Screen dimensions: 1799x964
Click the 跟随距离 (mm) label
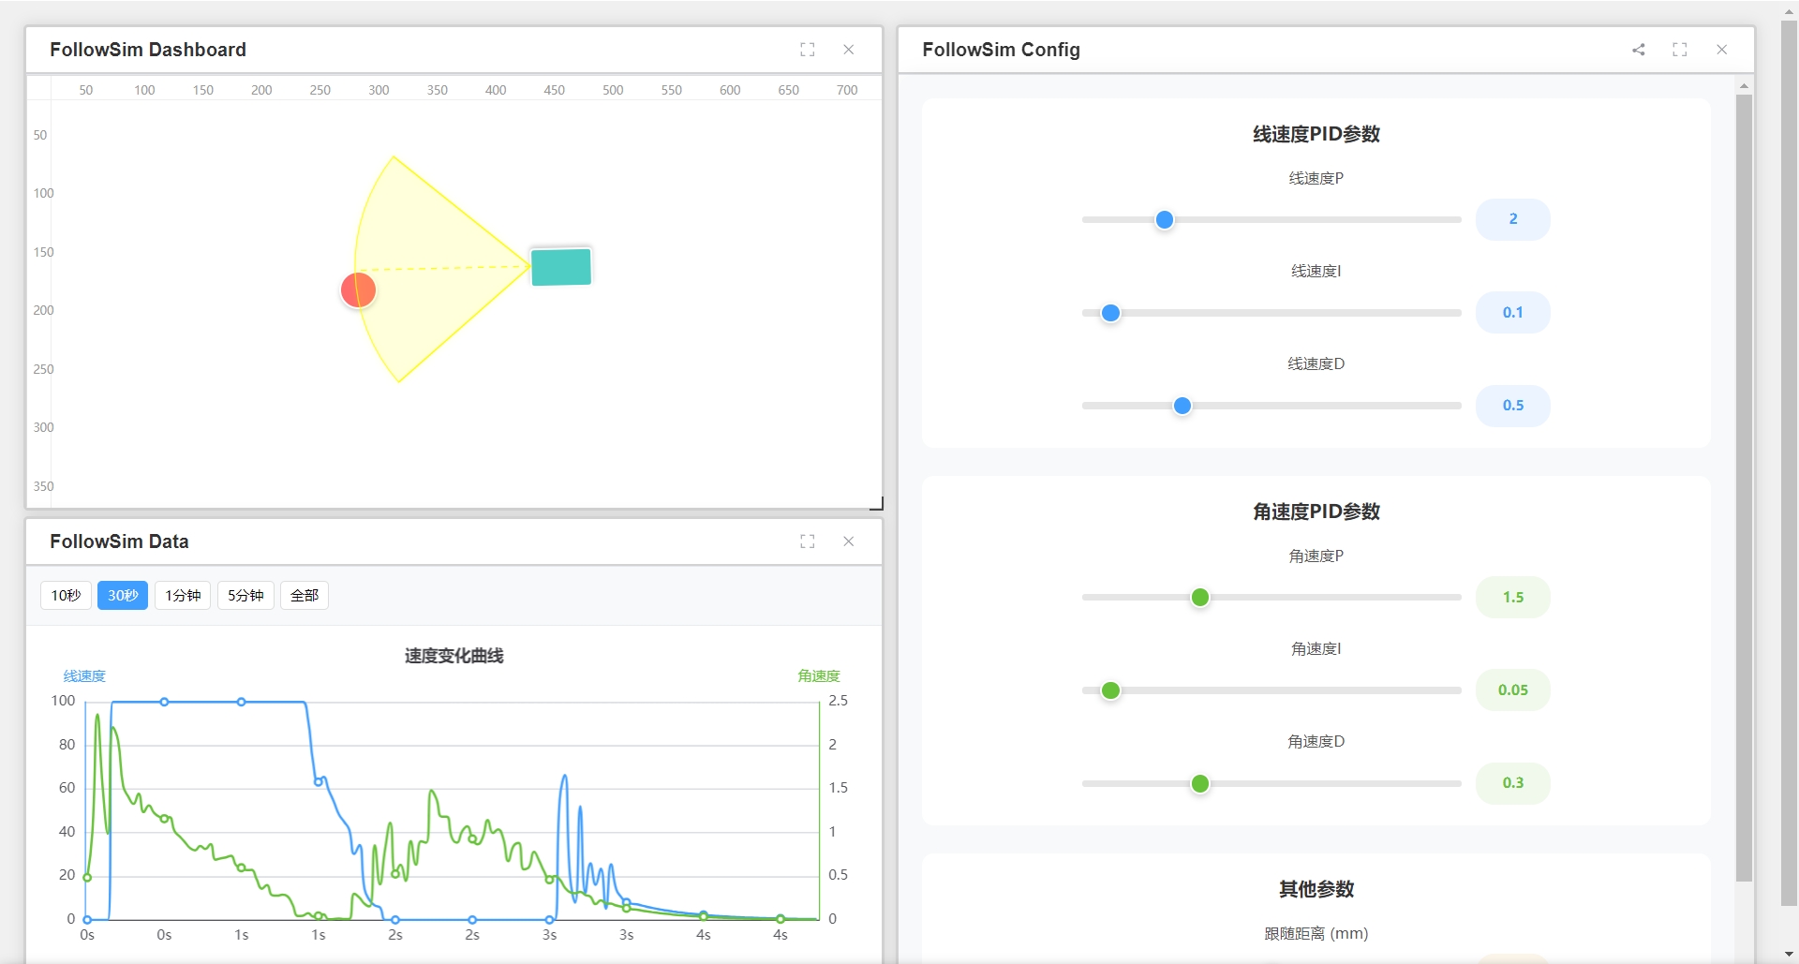1316,934
